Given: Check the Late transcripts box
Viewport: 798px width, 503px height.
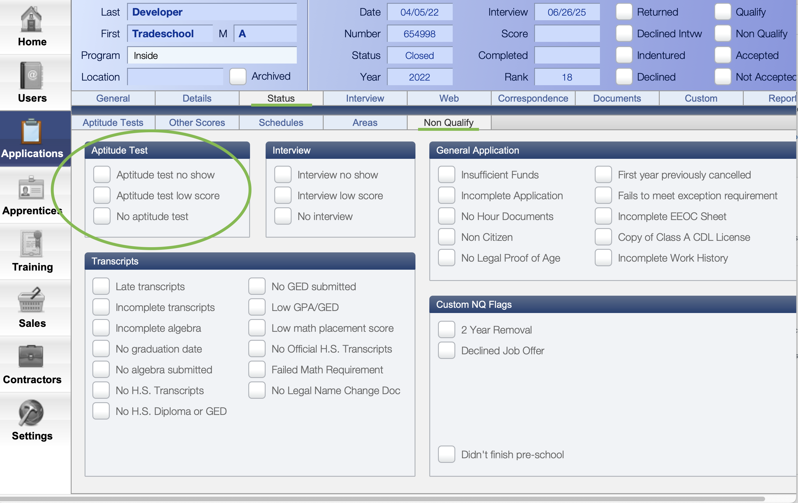Looking at the screenshot, I should pos(101,286).
